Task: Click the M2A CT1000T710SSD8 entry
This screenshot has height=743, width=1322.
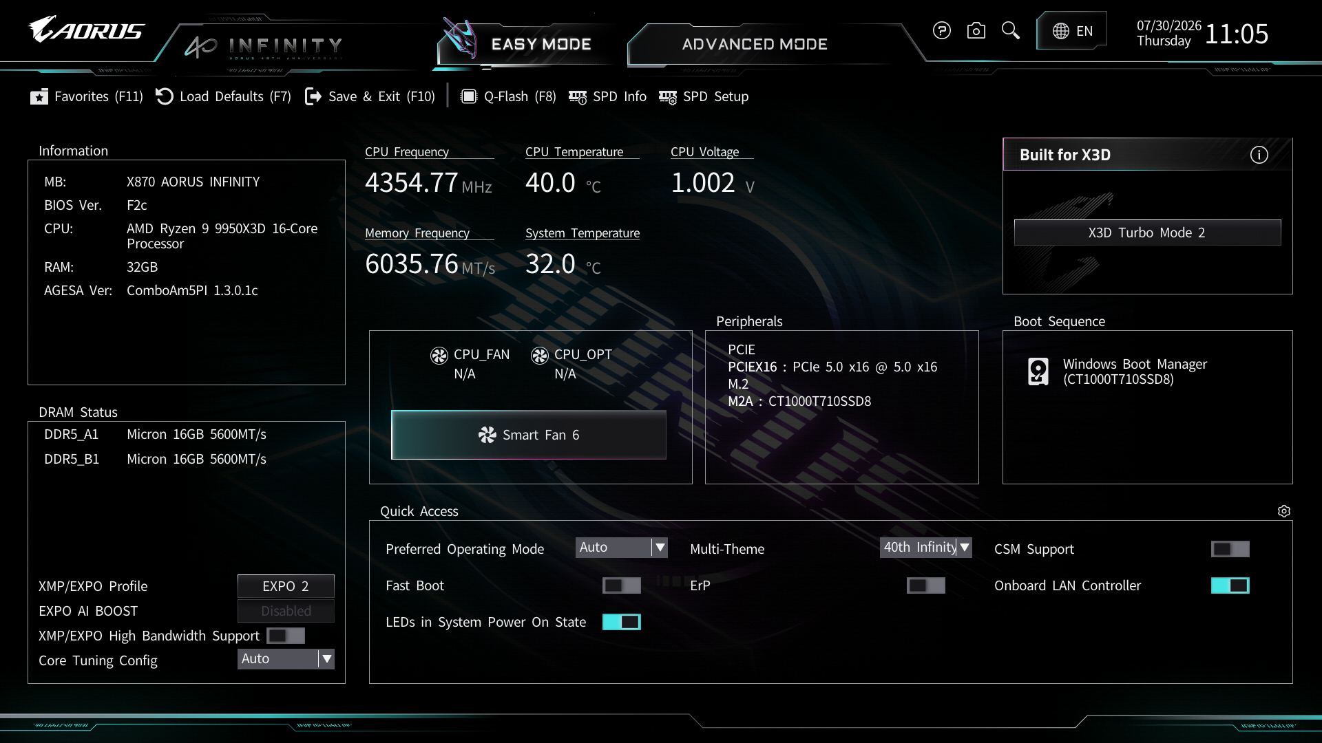Action: point(799,401)
